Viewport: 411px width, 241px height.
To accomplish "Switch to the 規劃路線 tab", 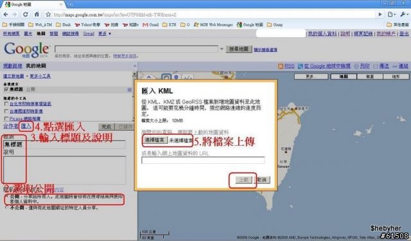I will (x=13, y=66).
